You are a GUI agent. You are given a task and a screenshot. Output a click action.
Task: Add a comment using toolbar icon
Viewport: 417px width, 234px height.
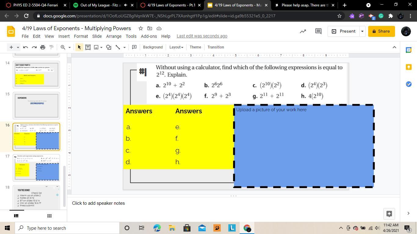pyautogui.click(x=134, y=47)
